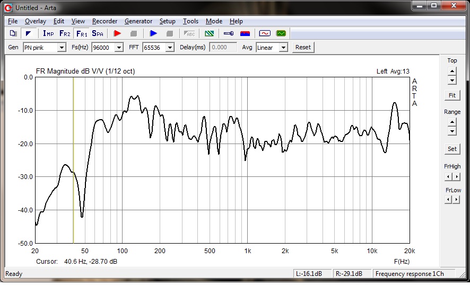
Task: Click FrHigh left arrow
Action: tap(448, 177)
